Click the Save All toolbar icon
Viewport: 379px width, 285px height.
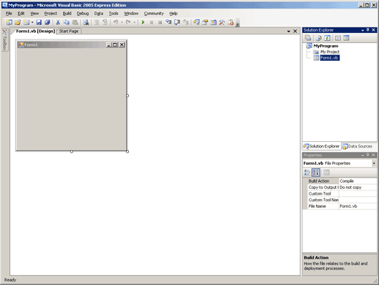(47, 22)
